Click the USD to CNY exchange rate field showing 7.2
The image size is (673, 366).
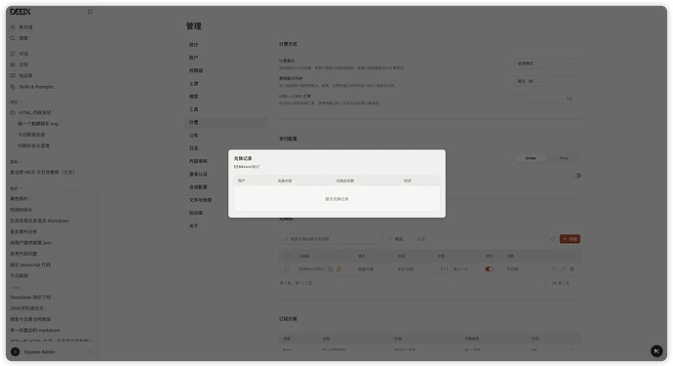click(547, 99)
